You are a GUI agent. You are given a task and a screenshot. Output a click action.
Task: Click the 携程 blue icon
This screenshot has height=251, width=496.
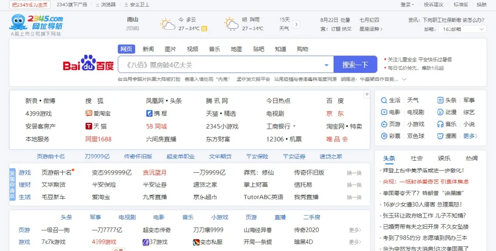click(x=149, y=113)
